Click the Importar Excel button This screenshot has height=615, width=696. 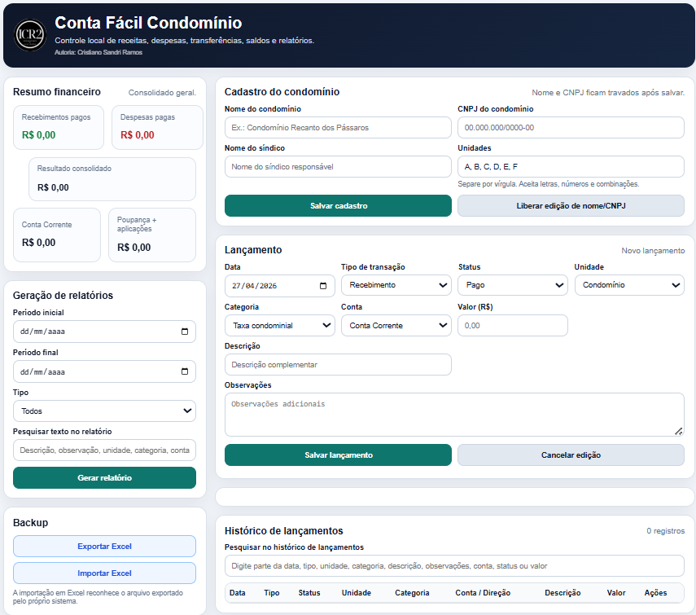point(104,573)
